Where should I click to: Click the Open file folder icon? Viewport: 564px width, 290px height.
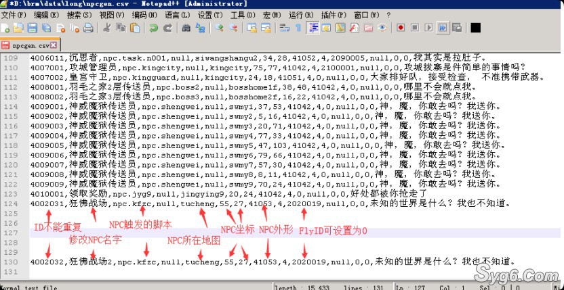[x=18, y=28]
